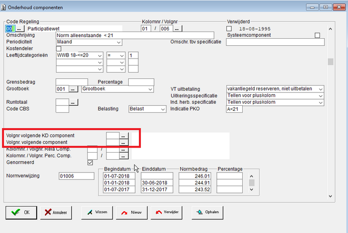348x233 pixels.
Task: Click the OK button with green checkmark
Action: (21, 213)
